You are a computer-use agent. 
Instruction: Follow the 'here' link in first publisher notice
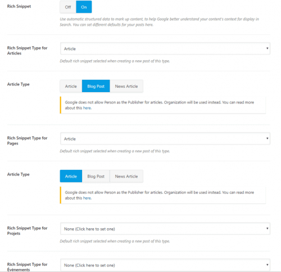coord(87,108)
